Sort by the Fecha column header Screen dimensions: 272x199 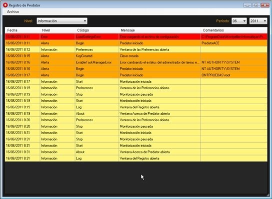pos(22,30)
